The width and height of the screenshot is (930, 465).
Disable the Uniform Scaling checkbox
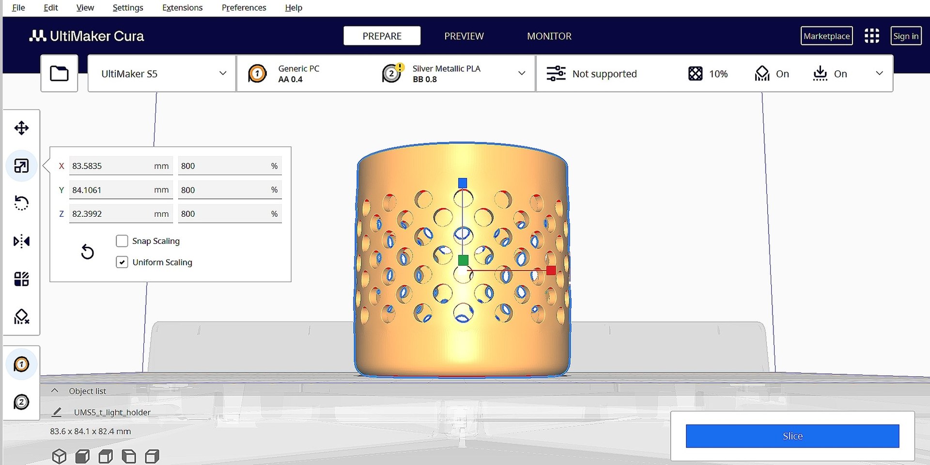pos(122,262)
